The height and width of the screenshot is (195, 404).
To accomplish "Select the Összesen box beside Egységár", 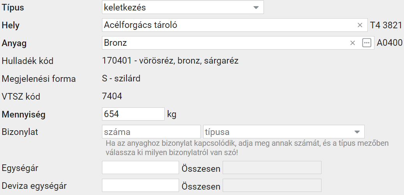I will (x=272, y=167).
